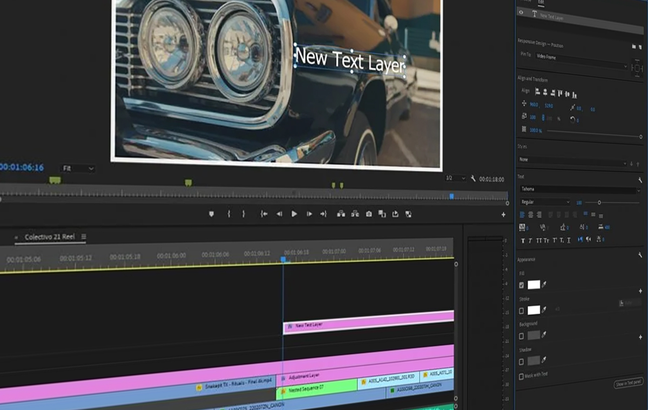Open the Fit zoom level dropdown

coord(78,169)
